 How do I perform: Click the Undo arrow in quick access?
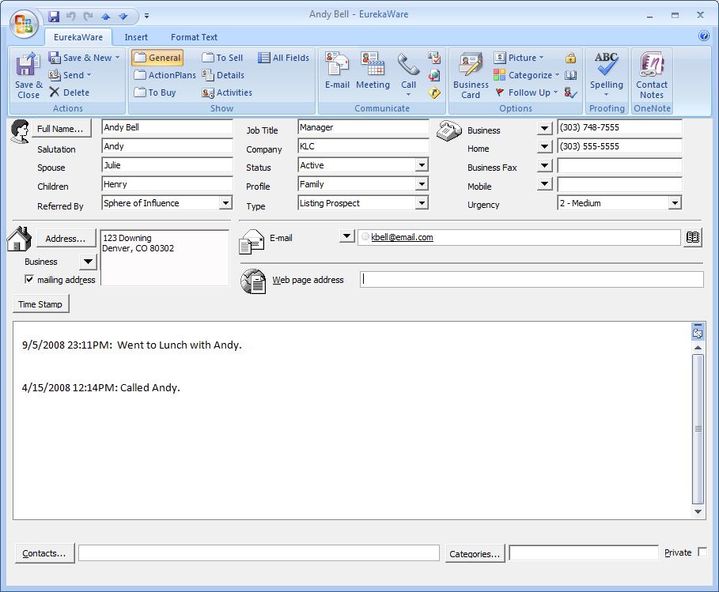click(70, 17)
